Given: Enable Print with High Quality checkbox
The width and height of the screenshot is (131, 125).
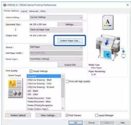Looking at the screenshot, I should (67, 81).
